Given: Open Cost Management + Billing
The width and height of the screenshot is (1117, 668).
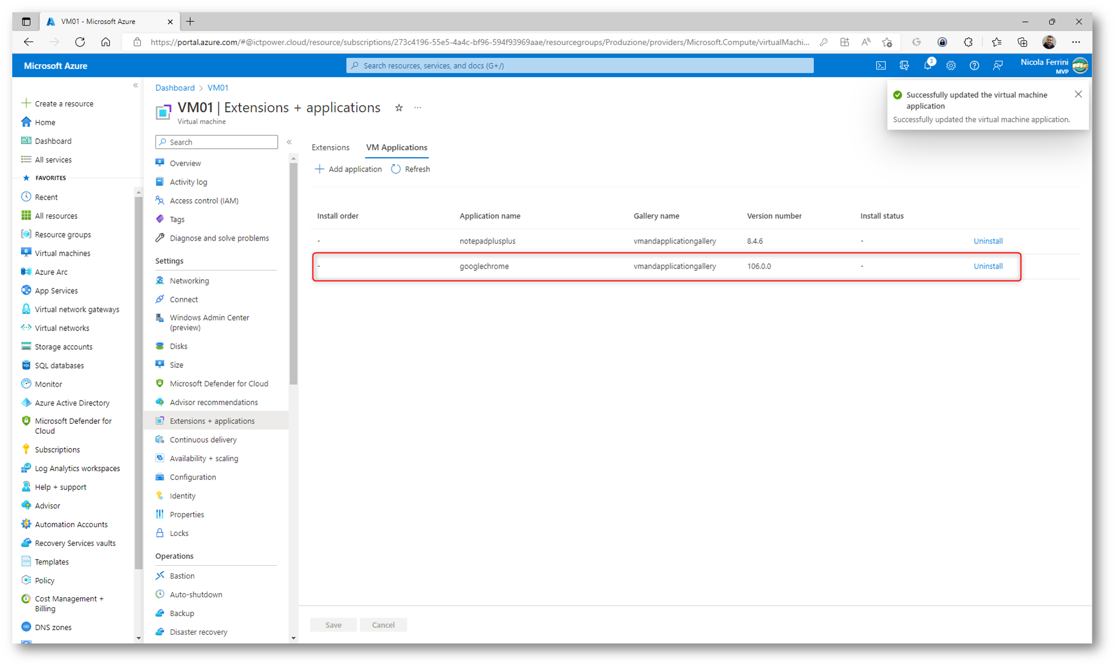Looking at the screenshot, I should pos(62,604).
